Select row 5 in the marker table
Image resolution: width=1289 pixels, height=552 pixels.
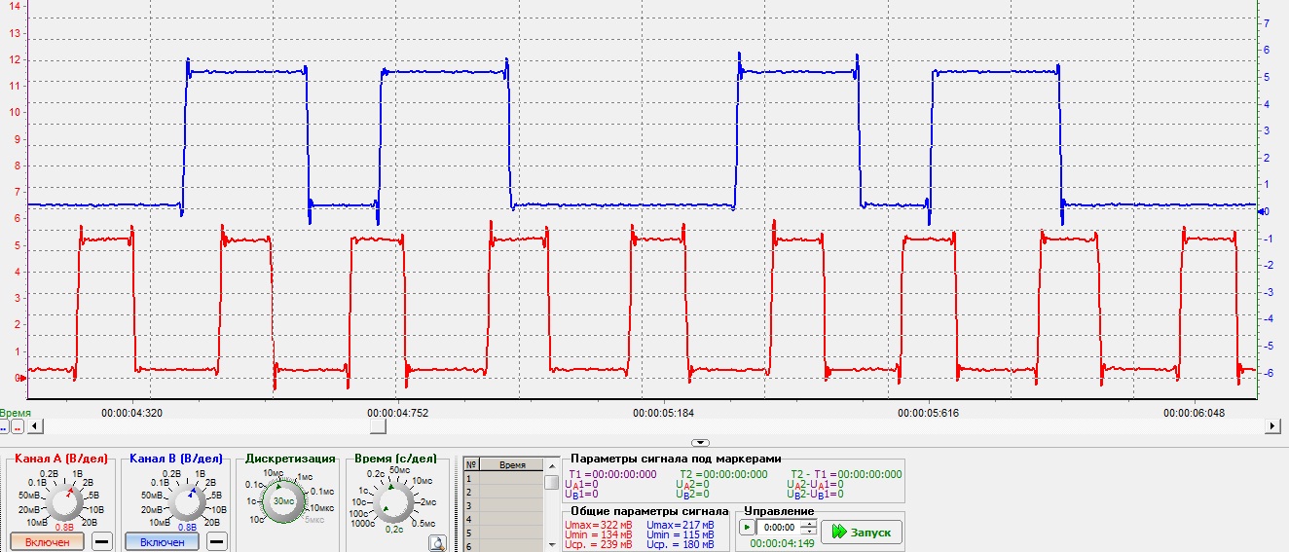pos(503,533)
